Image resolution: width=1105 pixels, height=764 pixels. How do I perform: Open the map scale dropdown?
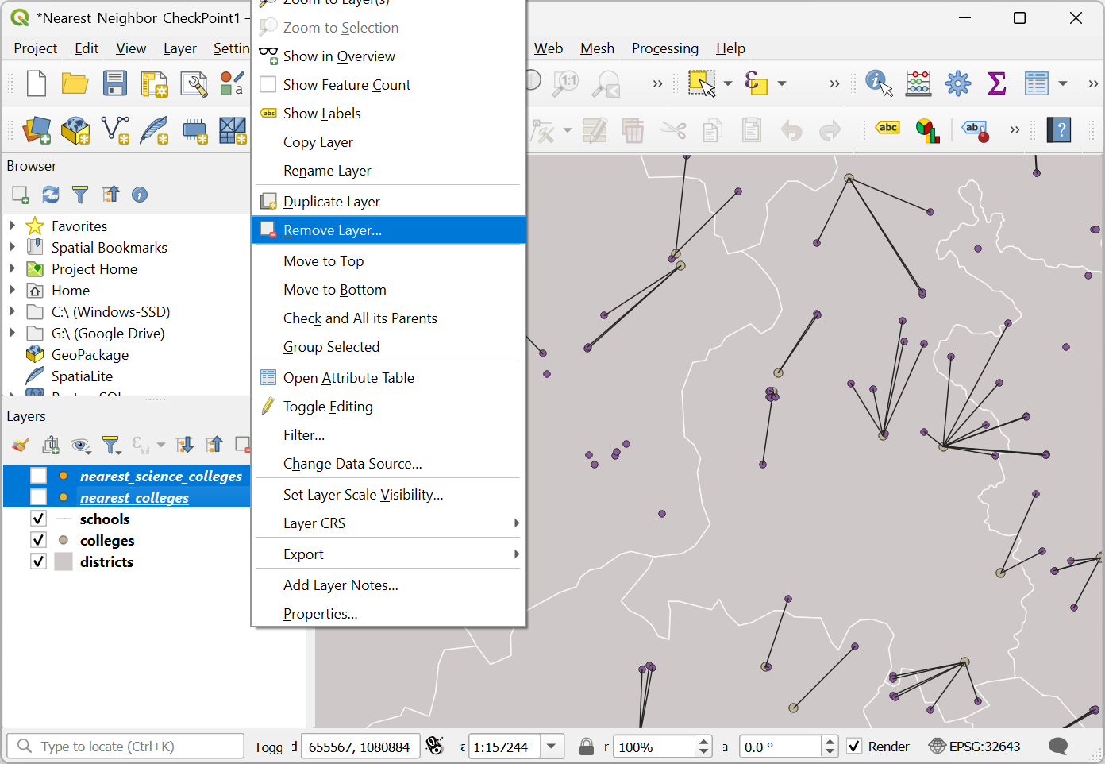552,747
